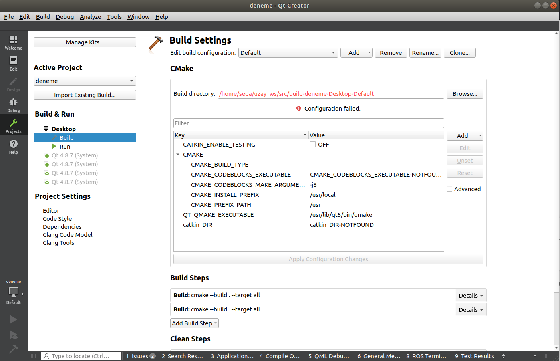The height and width of the screenshot is (361, 560).
Task: Click Browse for build directory
Action: coord(465,94)
